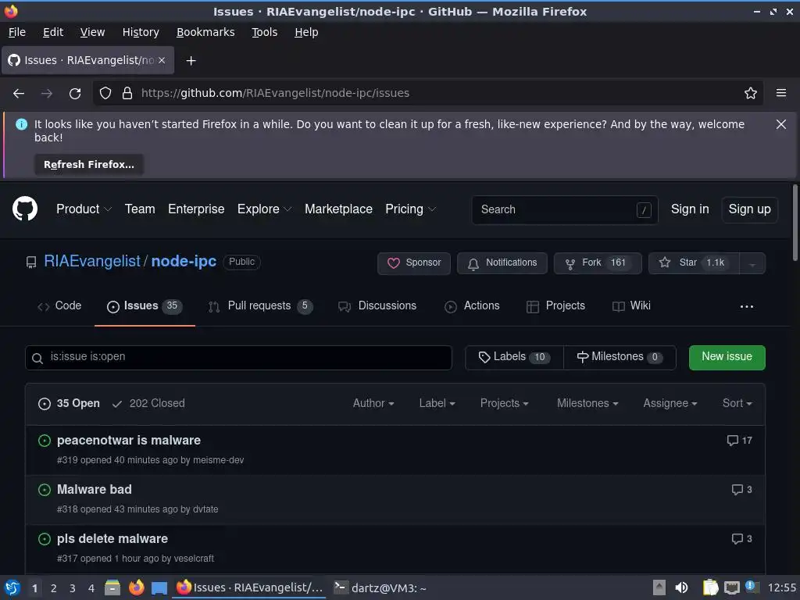Click the GitHub Octocat logo
This screenshot has height=600, width=800.
[25, 209]
